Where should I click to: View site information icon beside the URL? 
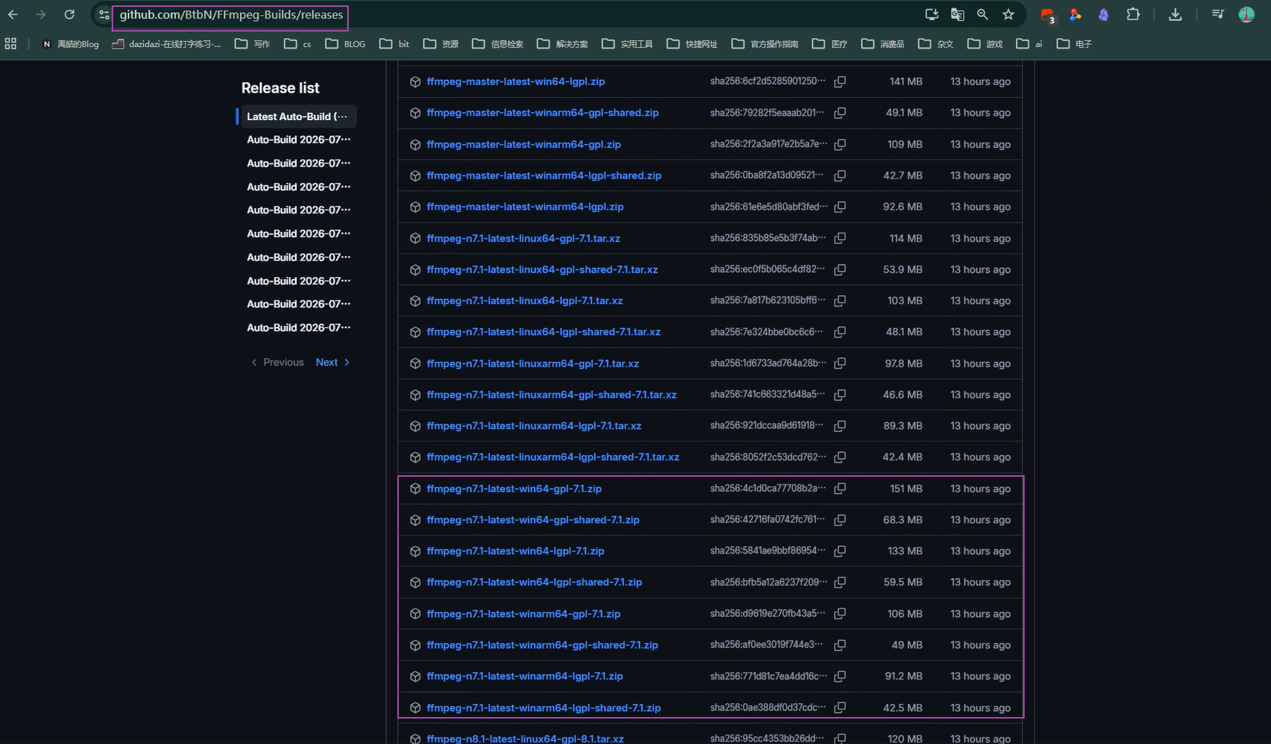tap(104, 15)
